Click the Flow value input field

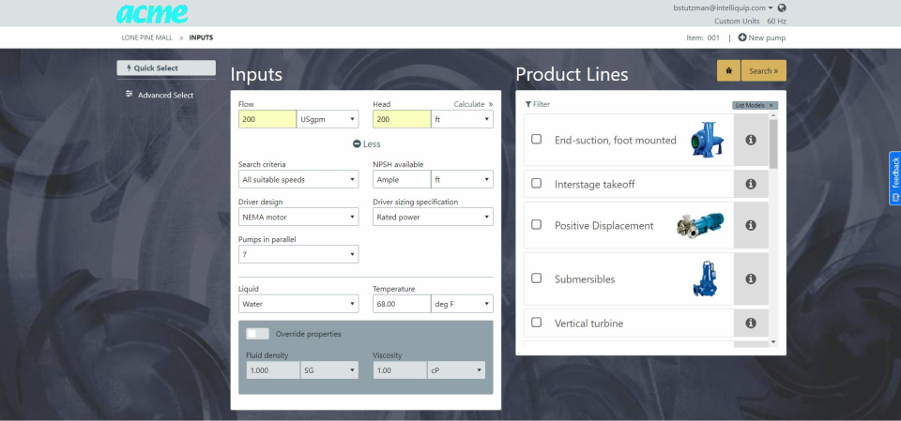tap(267, 119)
